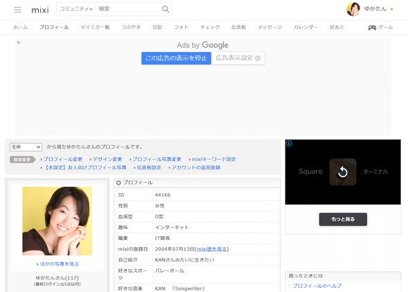Click the search magnifier icon

pos(165,9)
